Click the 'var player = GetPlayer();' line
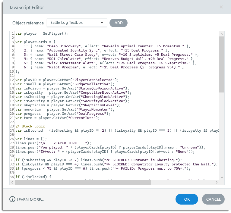 [42, 33]
